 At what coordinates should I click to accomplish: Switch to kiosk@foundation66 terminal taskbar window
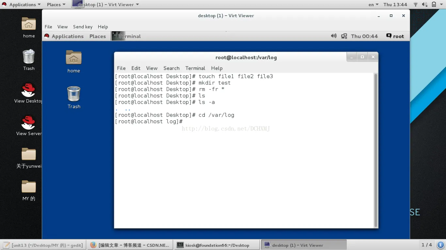click(x=217, y=245)
